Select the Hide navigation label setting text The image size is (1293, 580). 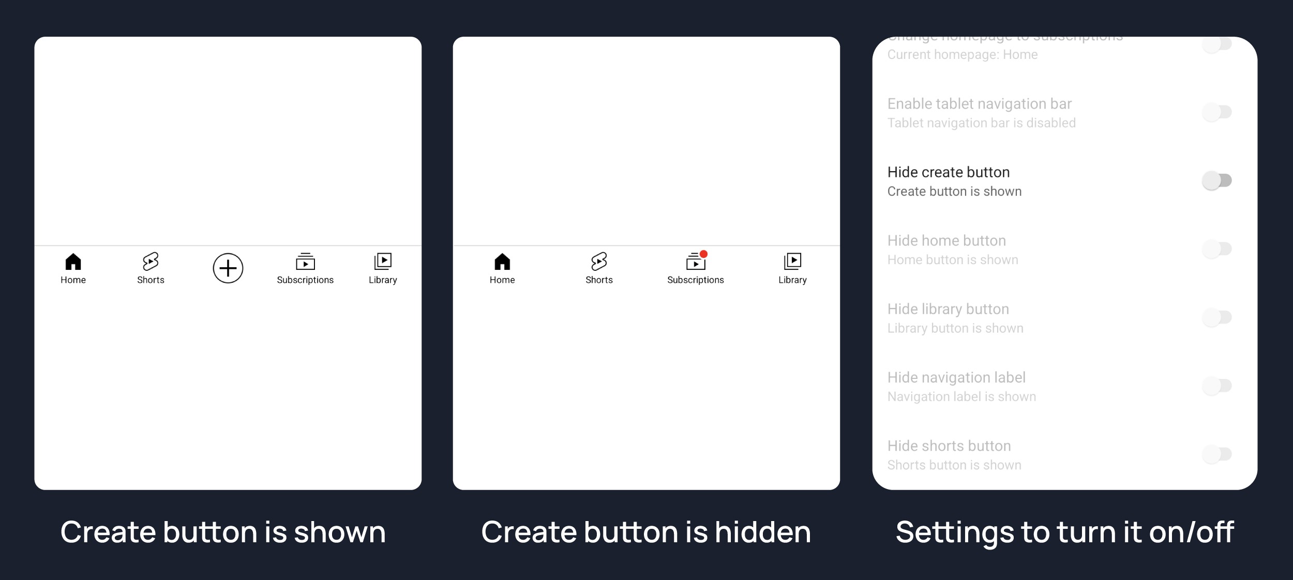[x=956, y=377]
